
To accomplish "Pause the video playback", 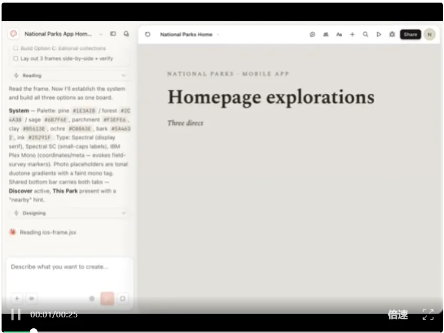I will [16, 314].
